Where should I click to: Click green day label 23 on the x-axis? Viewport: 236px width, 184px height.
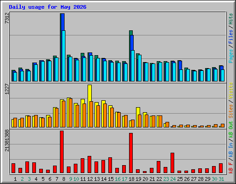[x=166, y=179]
